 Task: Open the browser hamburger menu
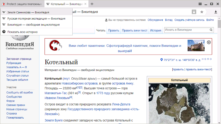[200, 4]
